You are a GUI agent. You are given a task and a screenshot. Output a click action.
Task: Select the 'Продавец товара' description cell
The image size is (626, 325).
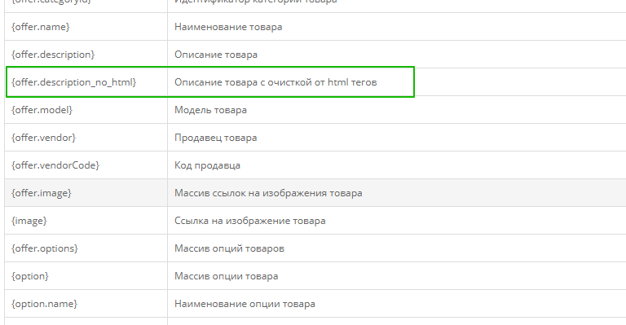[397, 138]
